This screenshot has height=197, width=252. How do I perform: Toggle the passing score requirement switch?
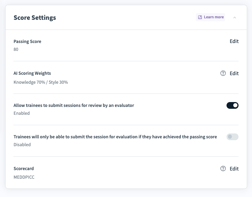pos(233,137)
